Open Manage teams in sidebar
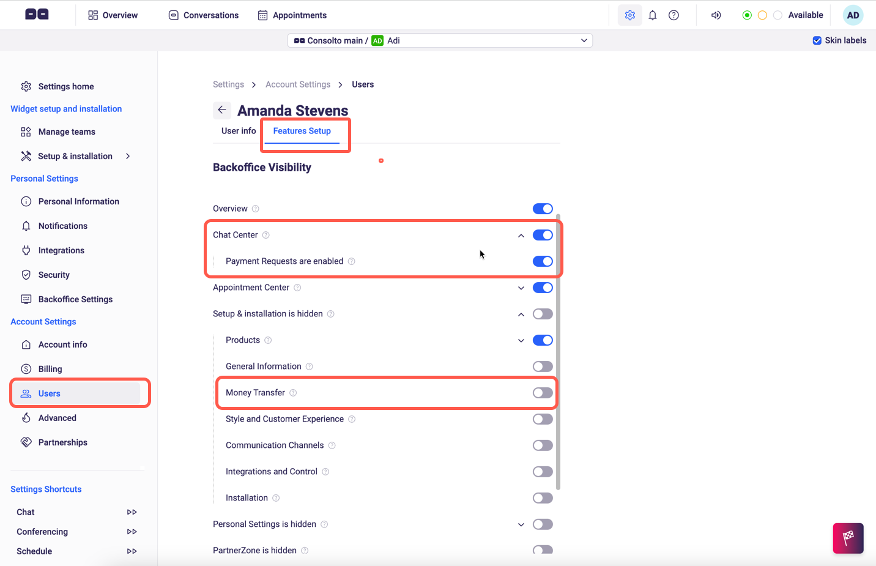This screenshot has height=566, width=876. tap(58, 132)
